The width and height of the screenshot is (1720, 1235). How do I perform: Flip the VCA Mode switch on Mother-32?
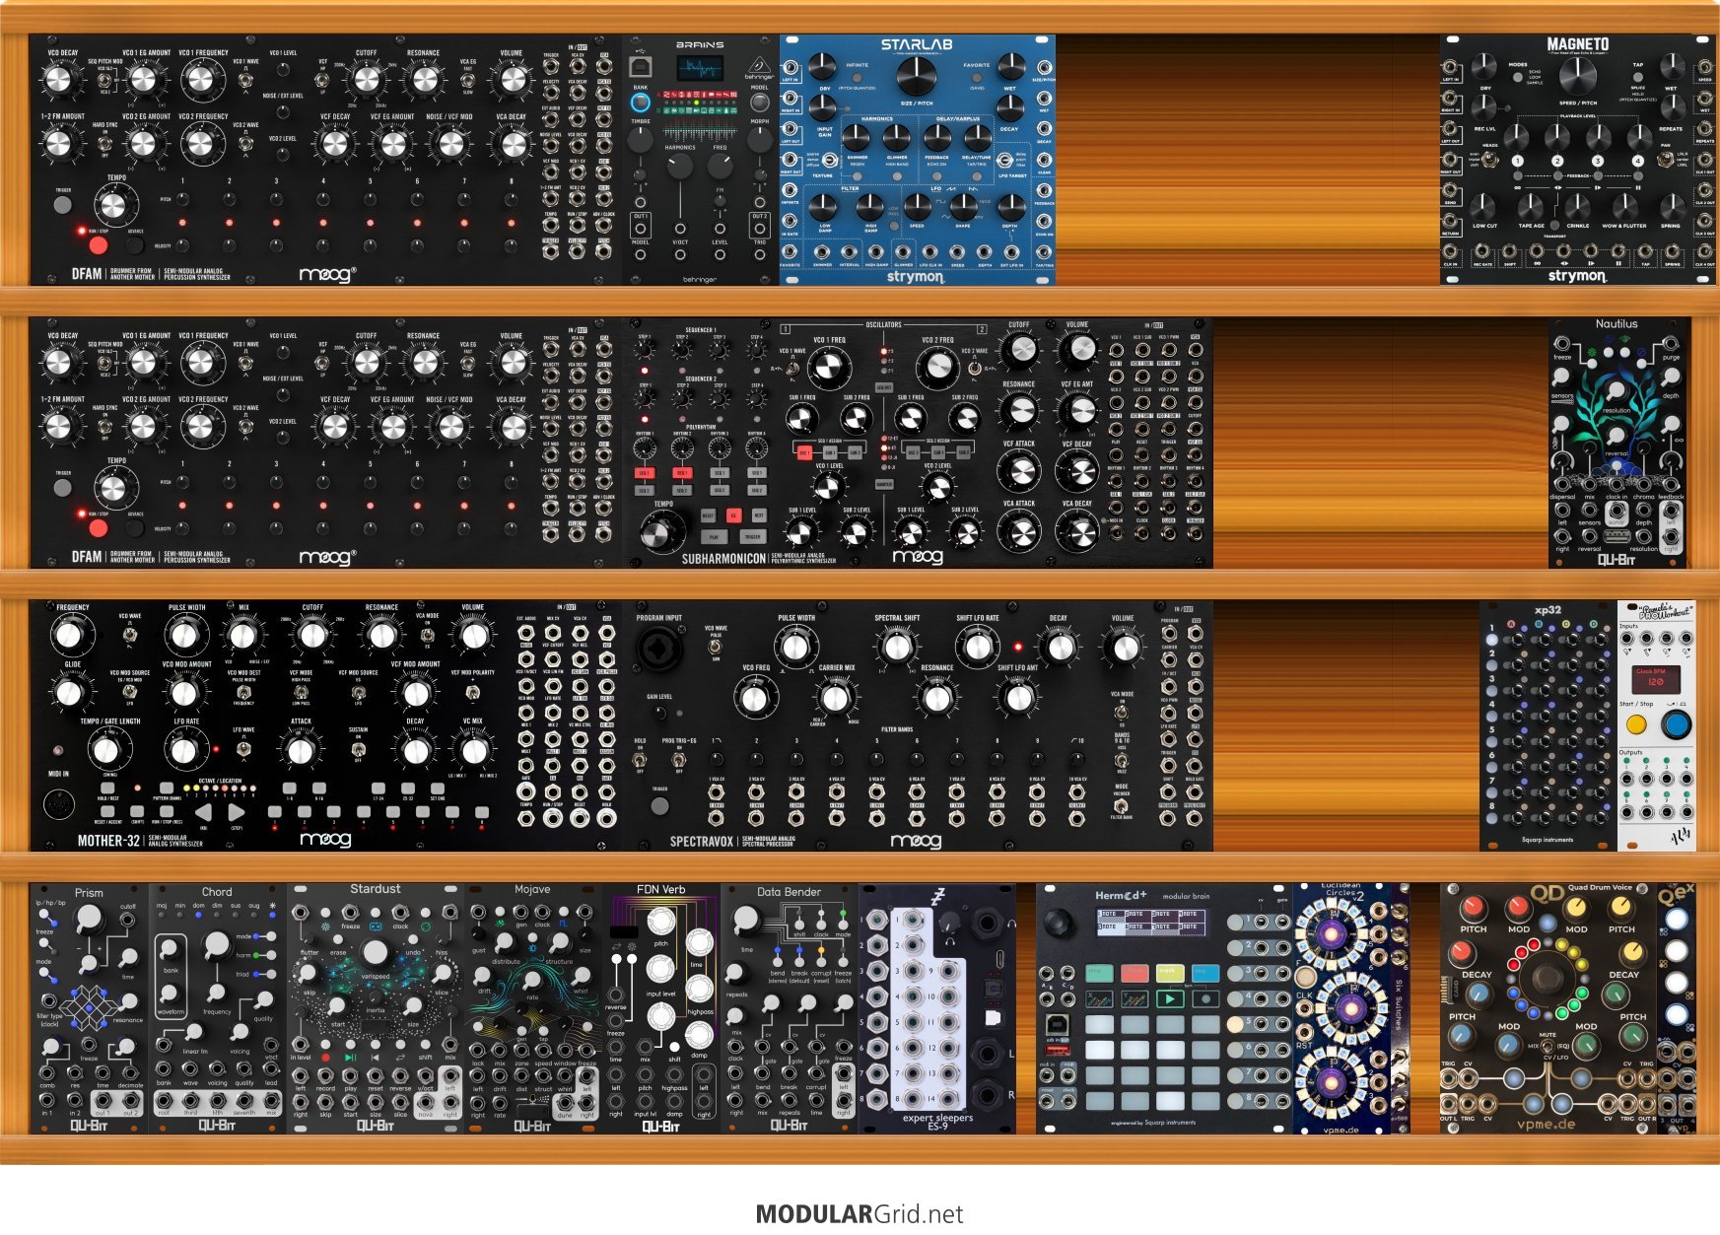[x=427, y=636]
